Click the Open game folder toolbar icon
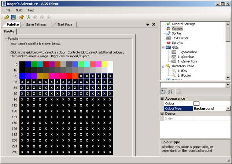The height and width of the screenshot is (164, 232). 7,17
